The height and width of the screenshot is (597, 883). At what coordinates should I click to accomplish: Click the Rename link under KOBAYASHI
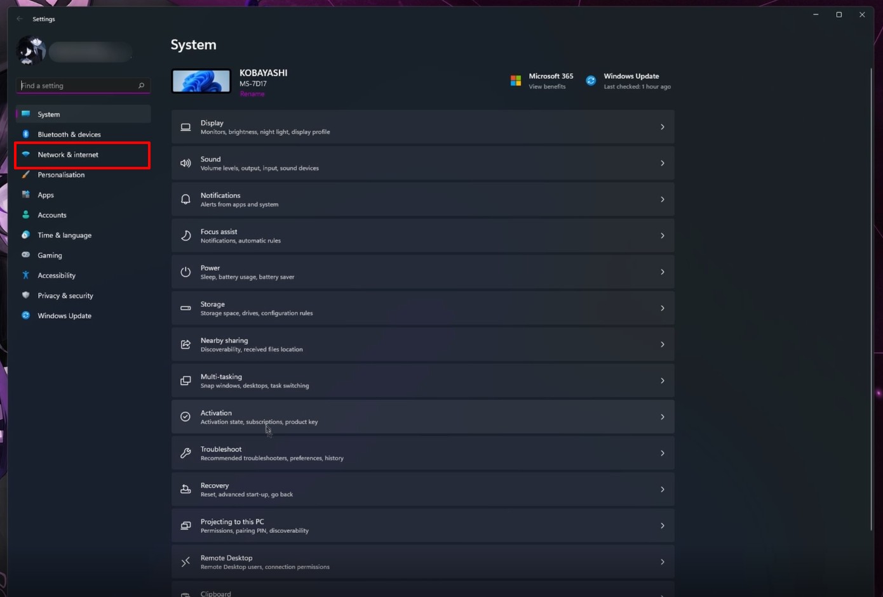[x=252, y=94]
